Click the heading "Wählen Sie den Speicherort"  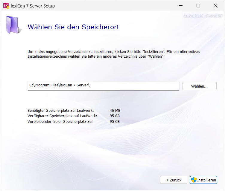click(73, 27)
